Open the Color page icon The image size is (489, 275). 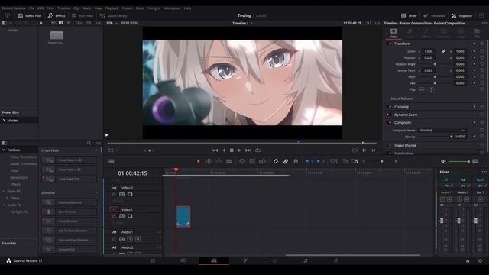coord(275,260)
